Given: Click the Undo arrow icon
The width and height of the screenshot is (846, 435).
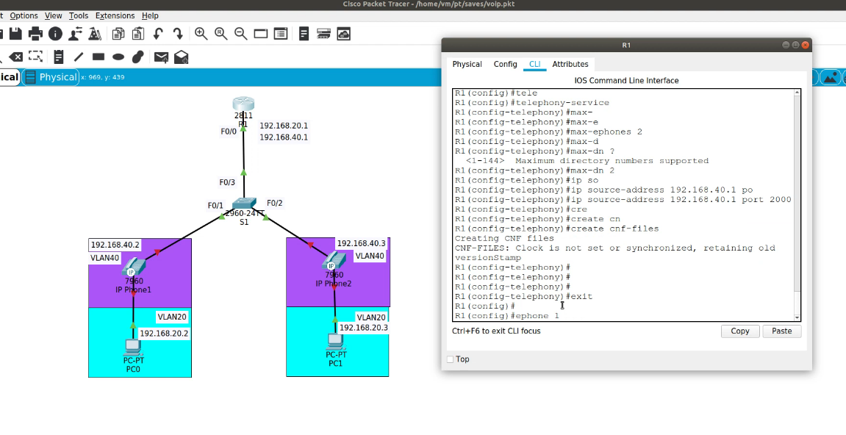Looking at the screenshot, I should pyautogui.click(x=158, y=34).
